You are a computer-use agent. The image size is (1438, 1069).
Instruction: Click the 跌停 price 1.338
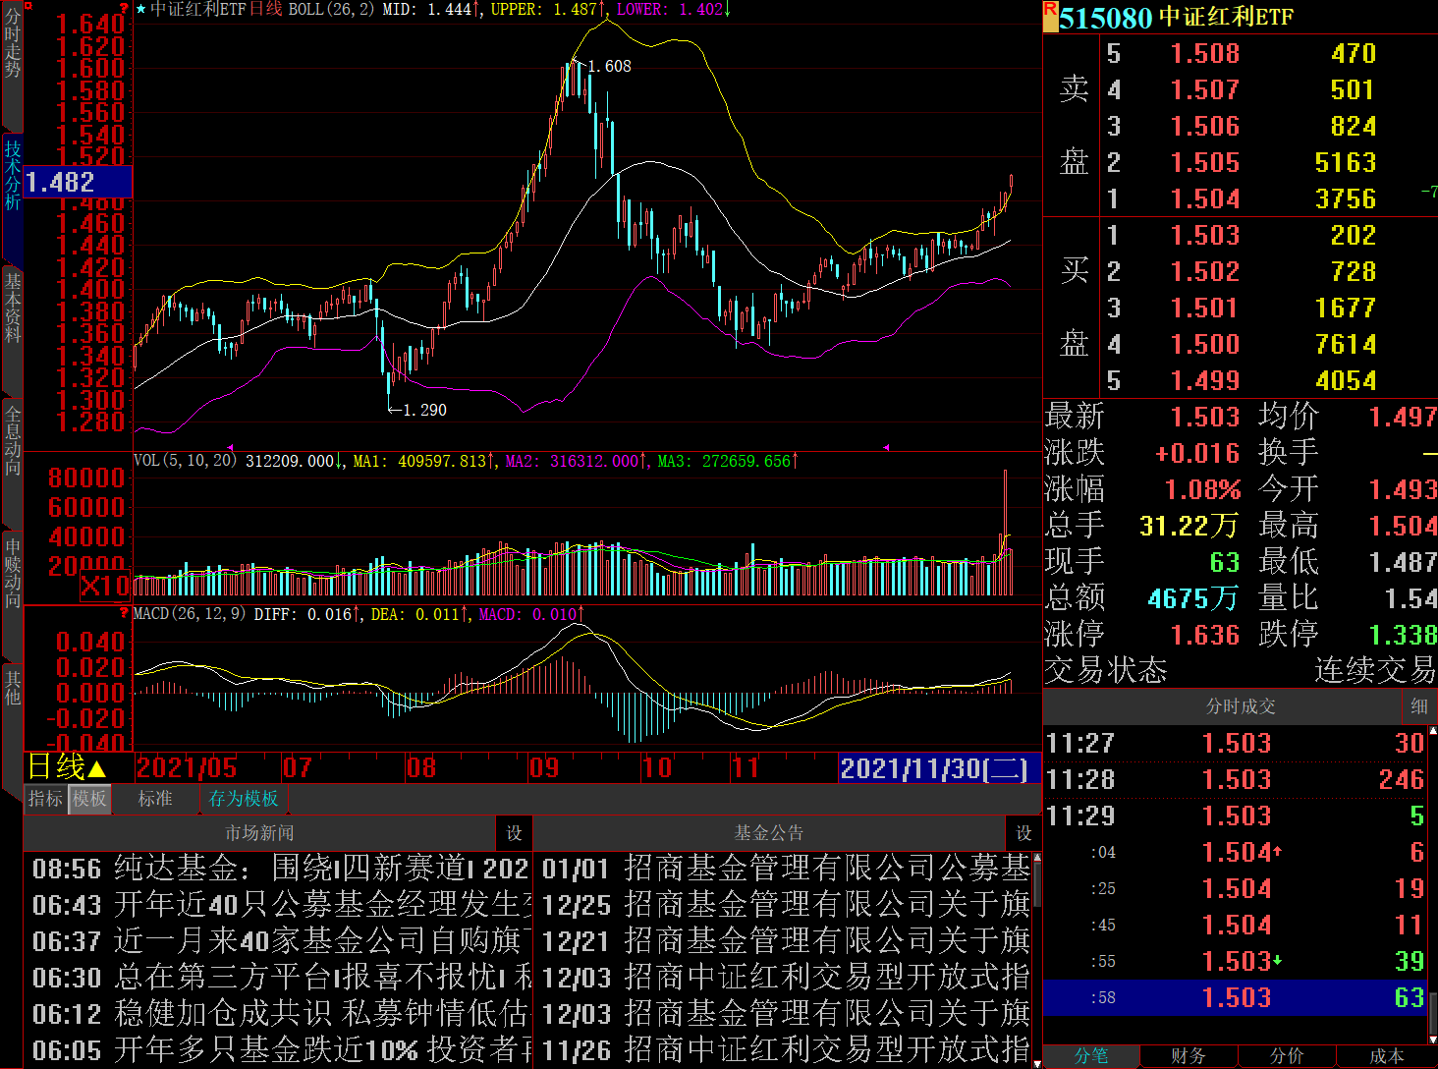coord(1404,635)
